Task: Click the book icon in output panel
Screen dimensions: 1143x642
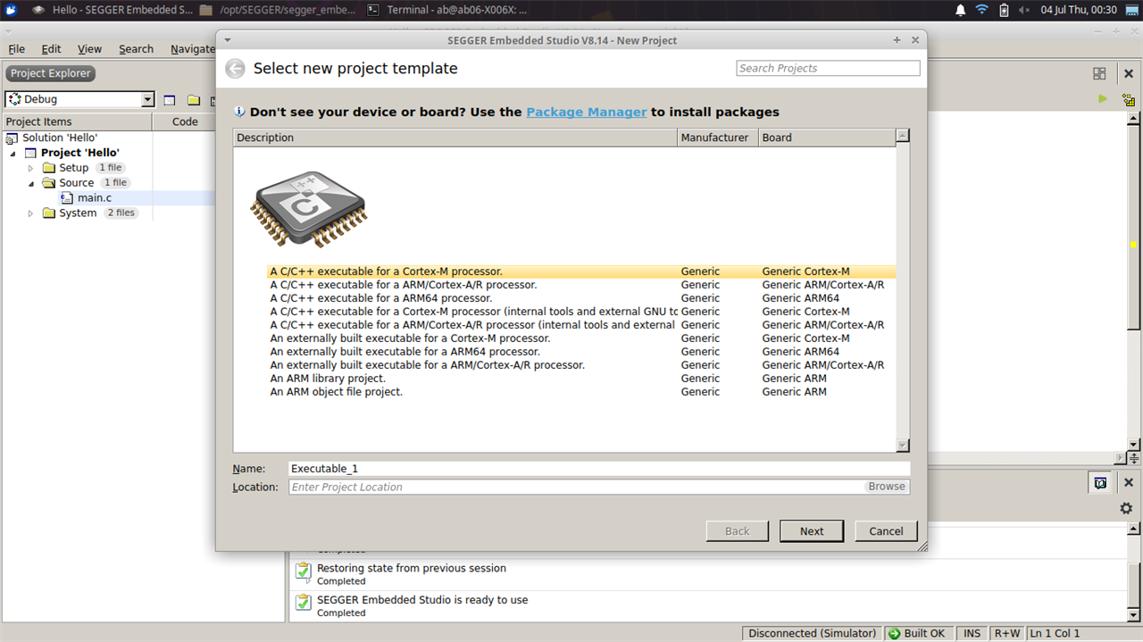Action: [x=1101, y=482]
